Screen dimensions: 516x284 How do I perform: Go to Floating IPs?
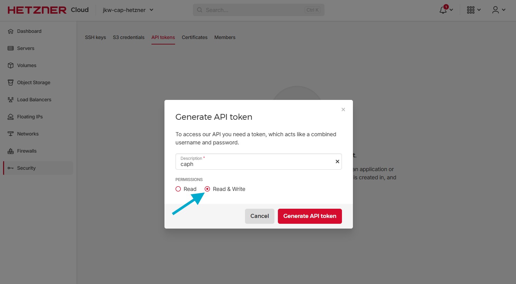30,116
